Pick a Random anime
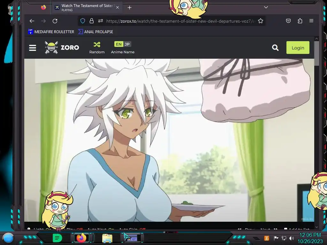The image size is (327, 245). (97, 48)
